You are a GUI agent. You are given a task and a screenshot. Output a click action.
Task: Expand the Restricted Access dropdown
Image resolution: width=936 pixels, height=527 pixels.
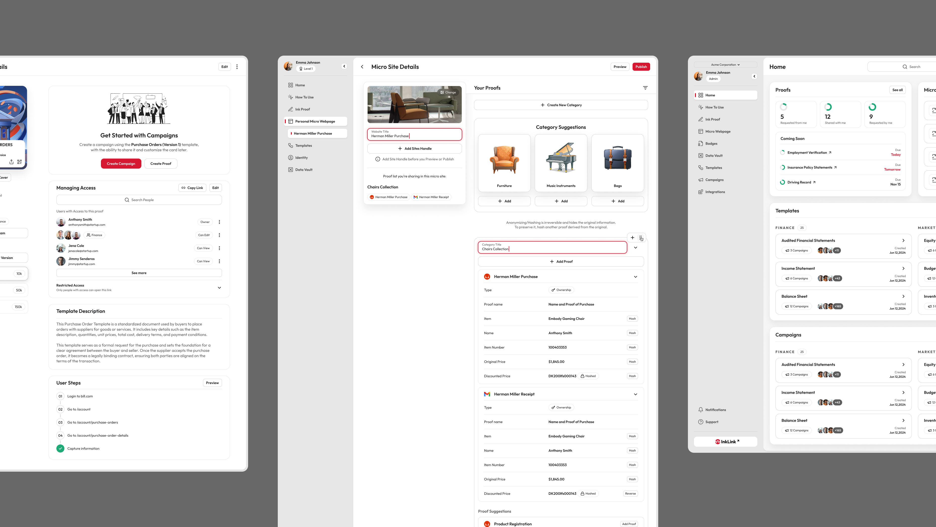pos(219,287)
